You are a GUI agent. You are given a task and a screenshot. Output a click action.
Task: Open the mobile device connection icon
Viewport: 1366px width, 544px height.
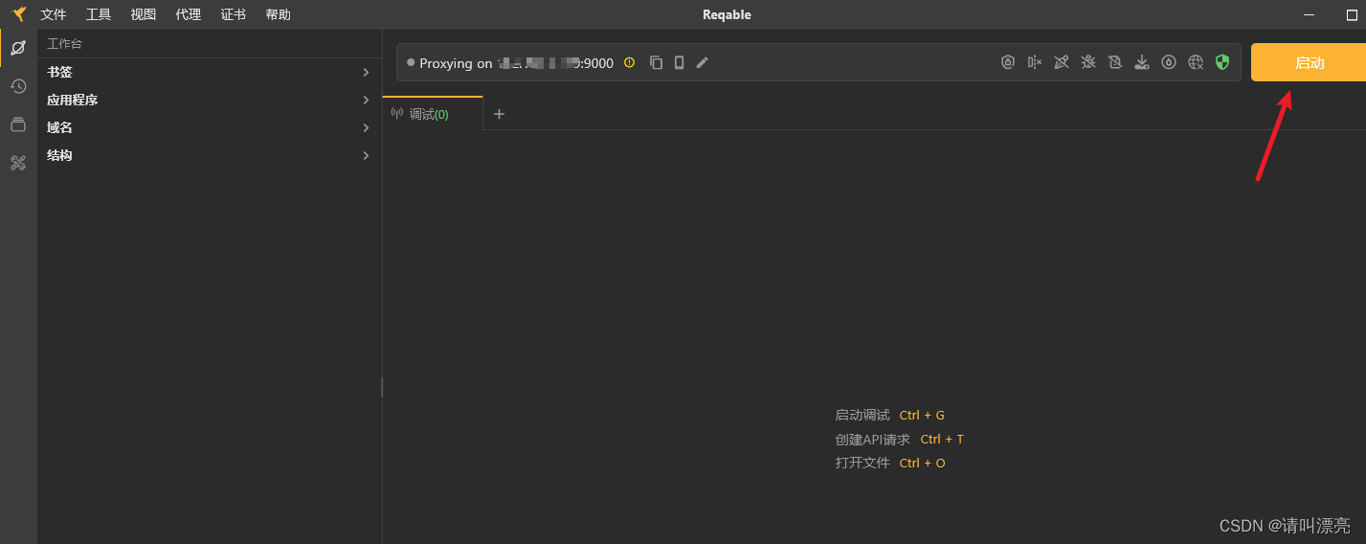679,62
